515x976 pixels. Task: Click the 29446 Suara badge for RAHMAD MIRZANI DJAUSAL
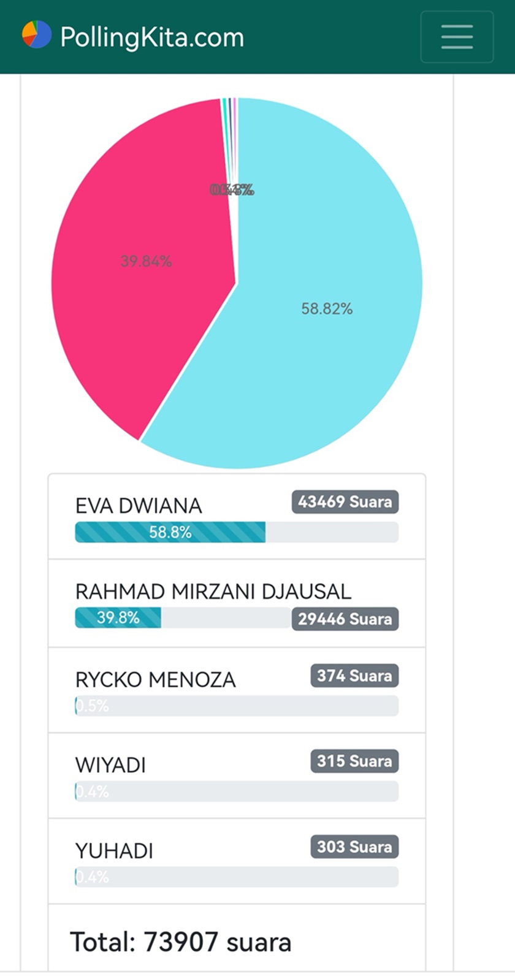pos(345,619)
